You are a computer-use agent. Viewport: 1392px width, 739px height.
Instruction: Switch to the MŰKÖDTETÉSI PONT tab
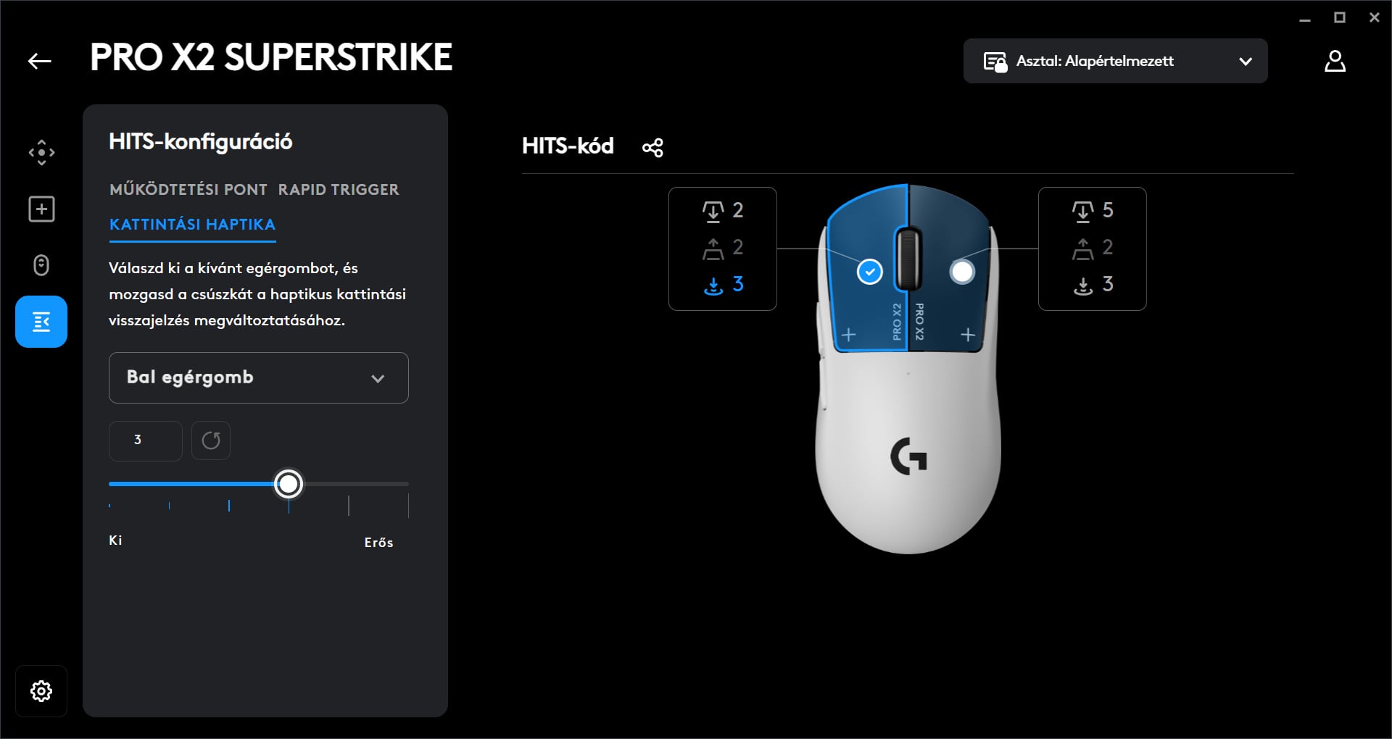(188, 190)
